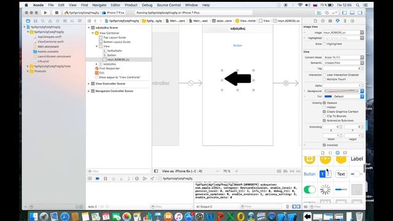Open the Source Control menu
The image size is (393, 221).
pyautogui.click(x=169, y=5)
